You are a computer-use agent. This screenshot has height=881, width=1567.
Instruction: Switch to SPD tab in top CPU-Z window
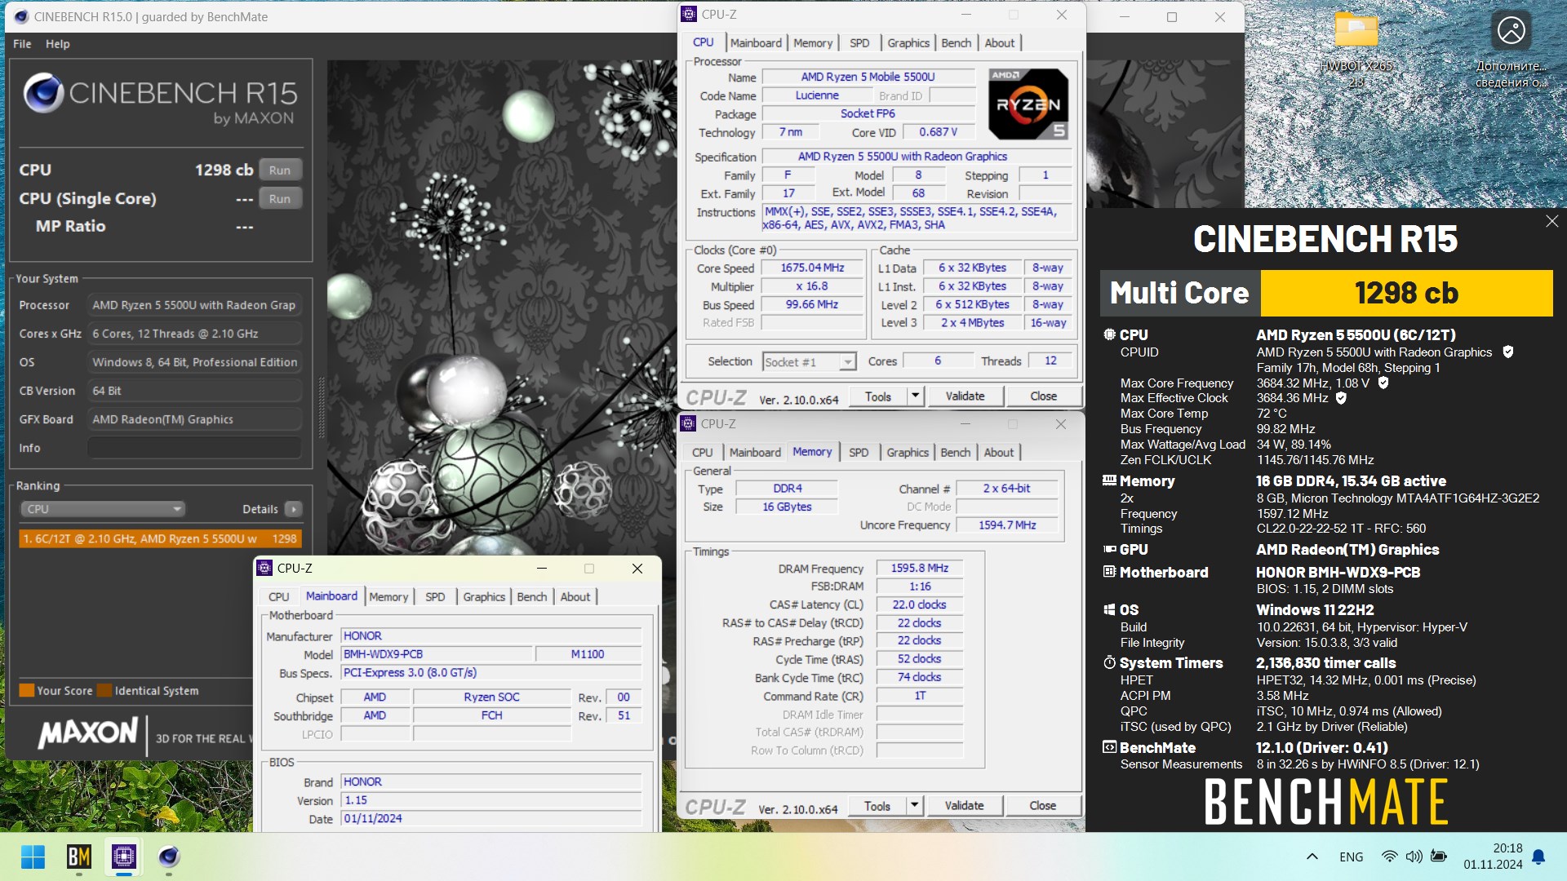[x=859, y=42]
